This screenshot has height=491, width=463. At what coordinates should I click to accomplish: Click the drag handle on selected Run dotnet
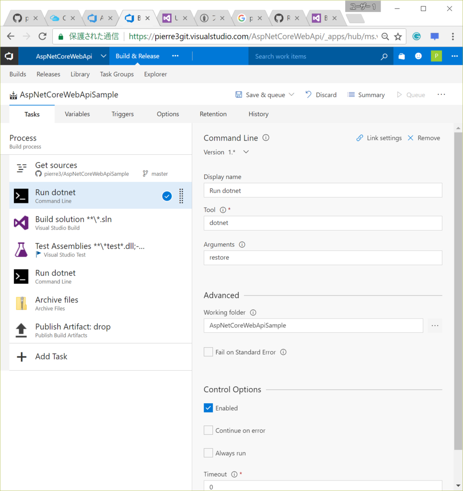point(181,196)
